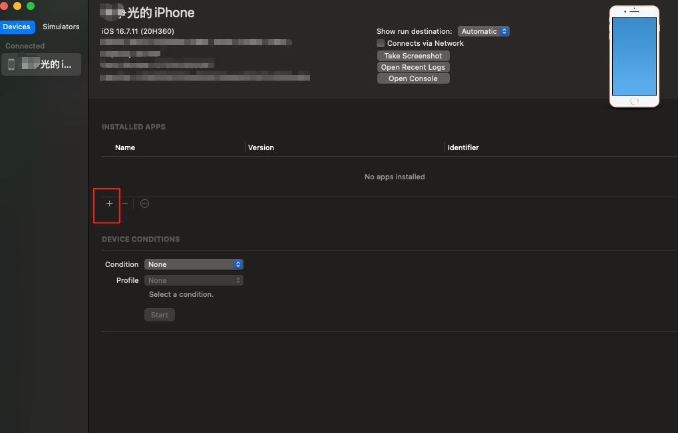The height and width of the screenshot is (433, 678).
Task: Open the Show run destination dropdown
Action: (484, 31)
